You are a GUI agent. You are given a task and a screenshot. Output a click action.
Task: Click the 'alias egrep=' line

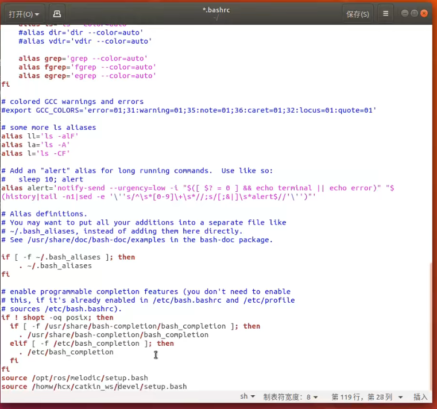(x=87, y=76)
